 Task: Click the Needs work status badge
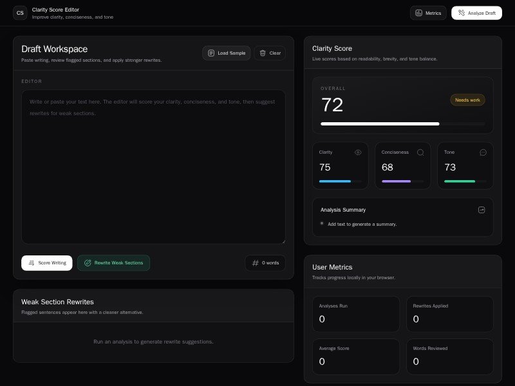(467, 100)
